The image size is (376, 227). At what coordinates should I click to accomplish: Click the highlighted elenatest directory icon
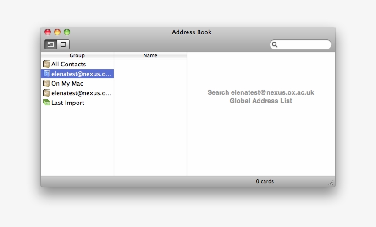(46, 74)
